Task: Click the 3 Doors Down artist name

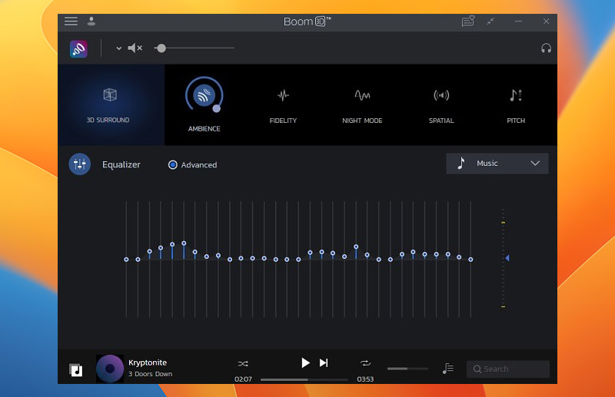Action: [150, 374]
